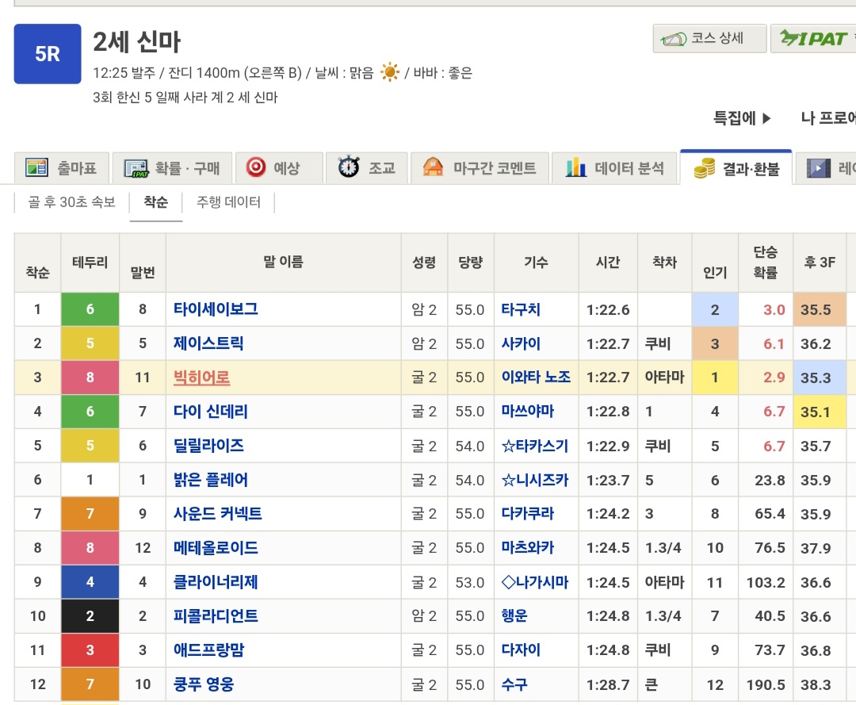Click the 예상 tab target icon

(x=255, y=167)
